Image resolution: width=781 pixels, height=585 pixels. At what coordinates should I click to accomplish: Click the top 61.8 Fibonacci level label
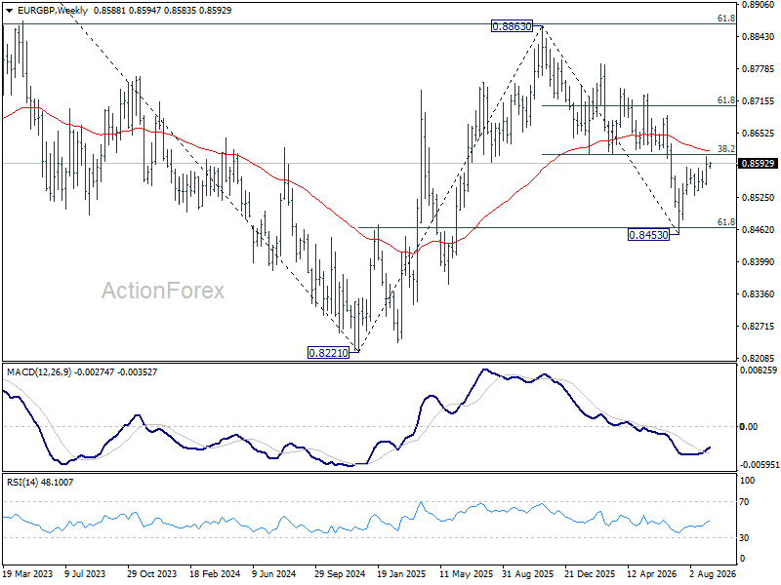click(x=725, y=19)
